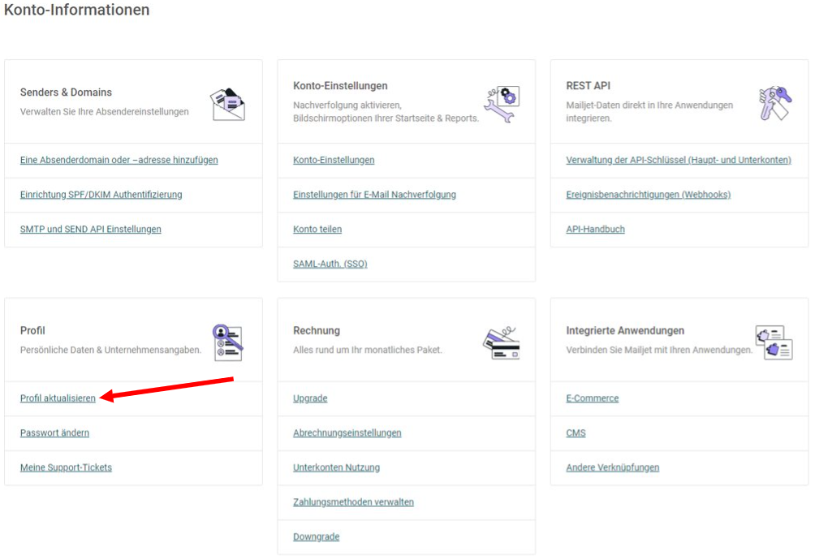Open the Konto-Einstellungen link
The image size is (815, 559).
click(334, 160)
